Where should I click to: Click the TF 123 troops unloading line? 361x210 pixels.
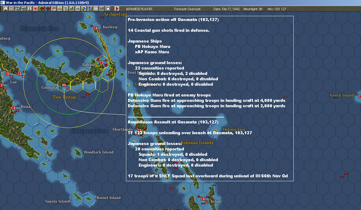click(x=190, y=133)
